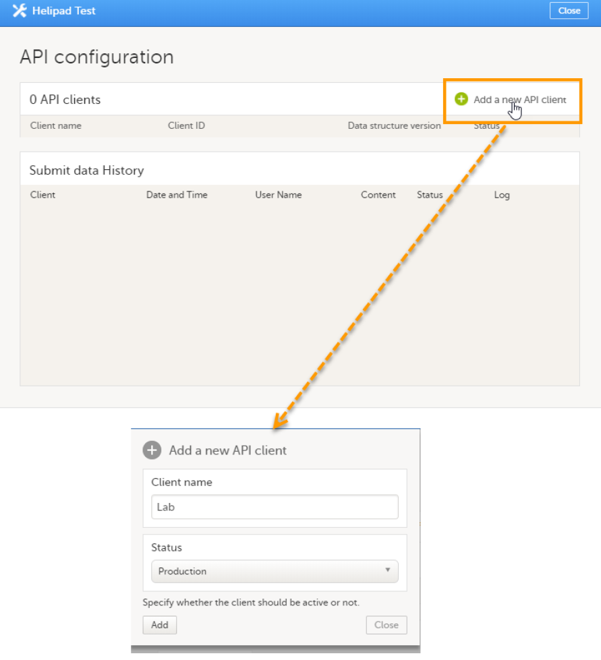Image resolution: width=601 pixels, height=660 pixels.
Task: Click the Client ID column header
Action: pyautogui.click(x=186, y=125)
